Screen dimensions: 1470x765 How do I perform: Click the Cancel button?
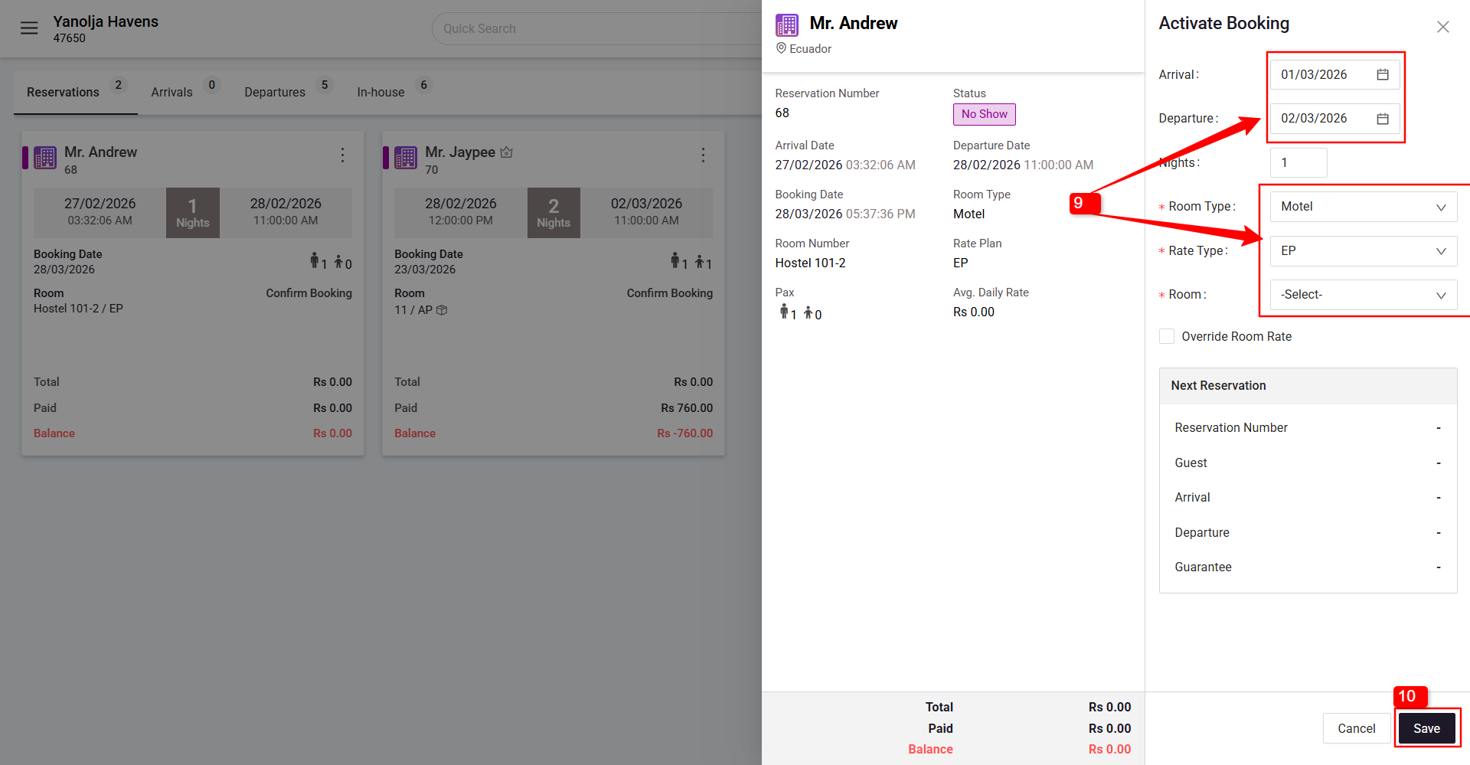(1356, 728)
